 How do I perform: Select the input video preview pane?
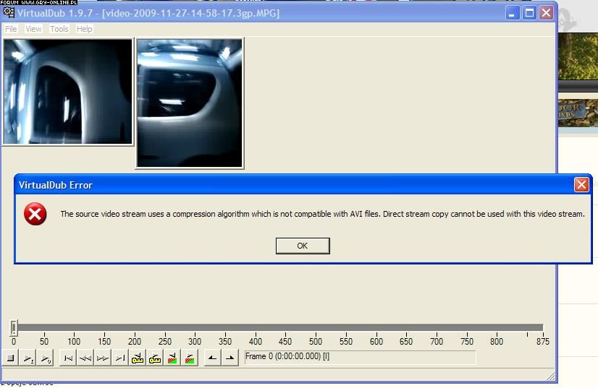[x=68, y=92]
